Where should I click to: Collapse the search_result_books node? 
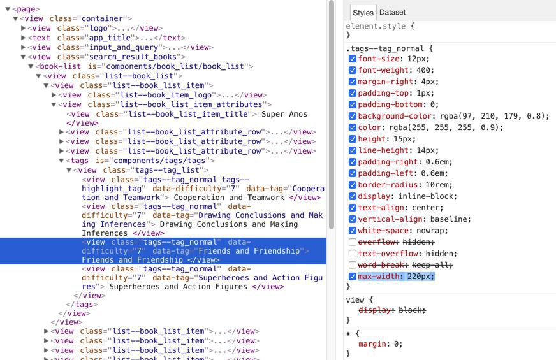click(24, 57)
